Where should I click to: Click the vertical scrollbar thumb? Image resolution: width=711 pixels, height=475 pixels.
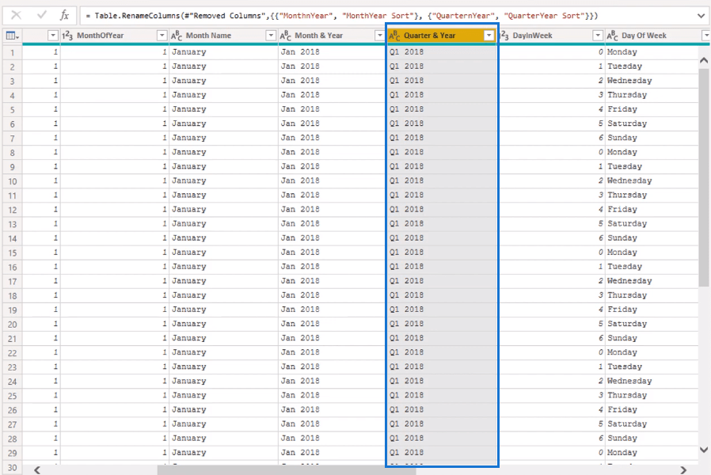click(x=704, y=177)
